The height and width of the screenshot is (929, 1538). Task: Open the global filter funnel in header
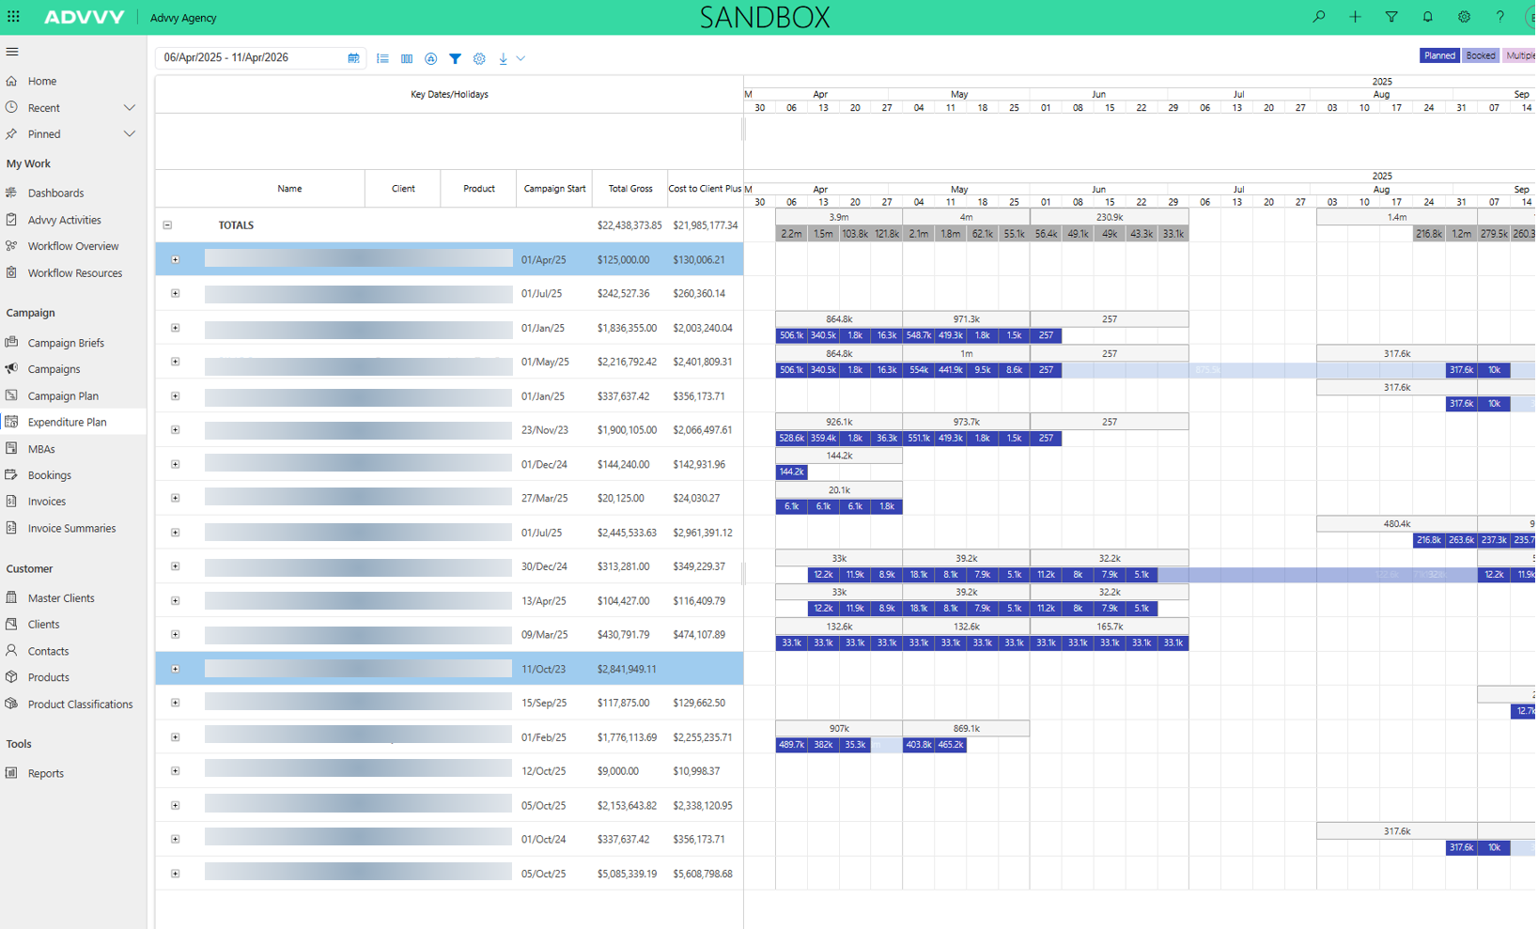pyautogui.click(x=1391, y=17)
